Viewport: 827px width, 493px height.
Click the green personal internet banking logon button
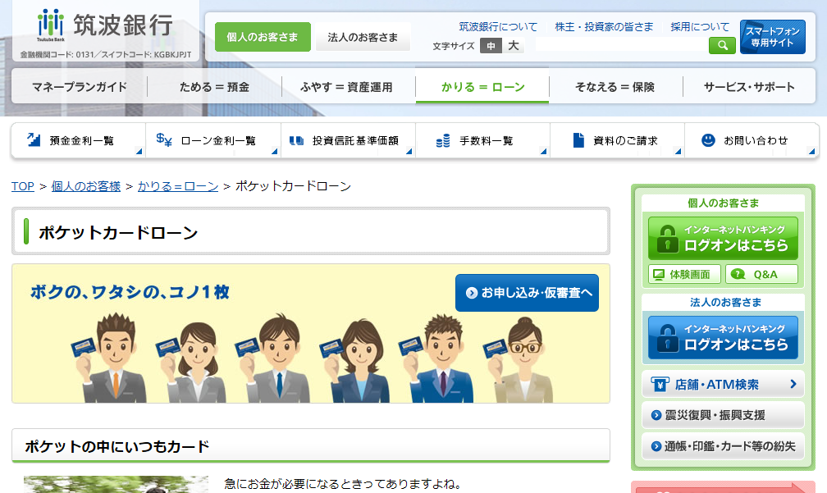coord(723,238)
